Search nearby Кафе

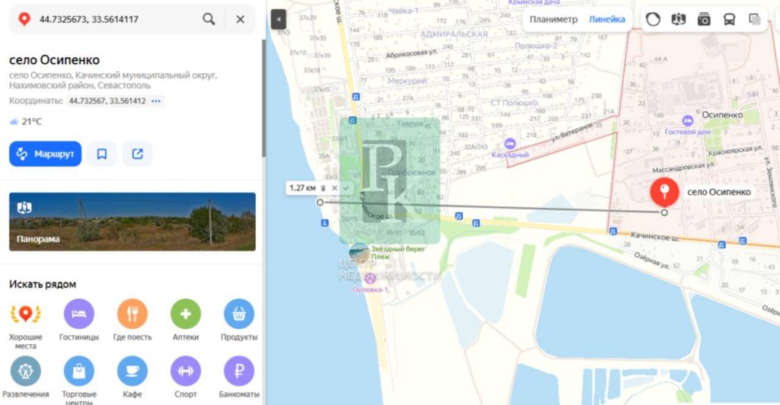click(133, 377)
